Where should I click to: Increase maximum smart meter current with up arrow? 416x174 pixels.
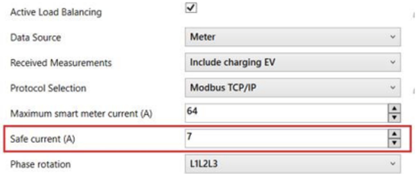394,109
